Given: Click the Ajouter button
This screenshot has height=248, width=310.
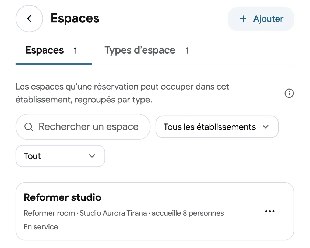Looking at the screenshot, I should coord(261,19).
